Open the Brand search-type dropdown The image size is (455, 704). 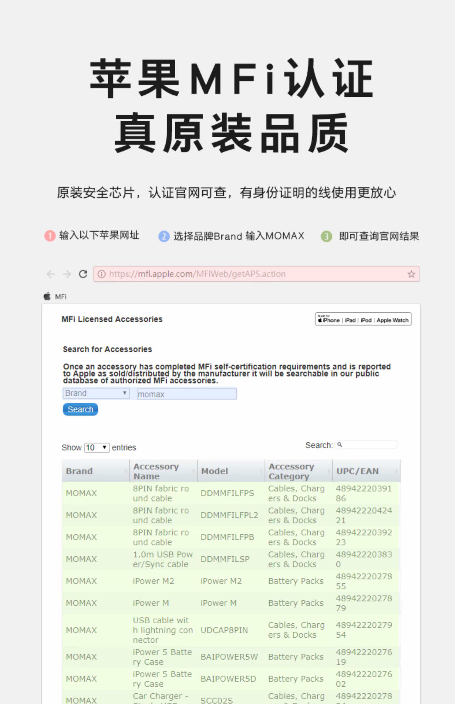tap(96, 393)
